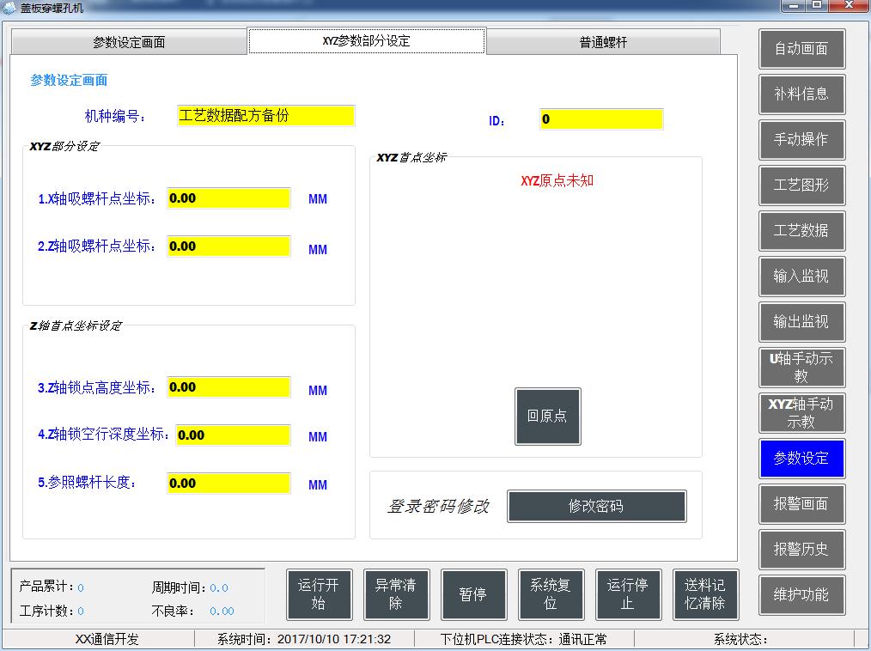Image resolution: width=871 pixels, height=651 pixels.
Task: View the 报警历史 alarm history
Action: point(801,550)
